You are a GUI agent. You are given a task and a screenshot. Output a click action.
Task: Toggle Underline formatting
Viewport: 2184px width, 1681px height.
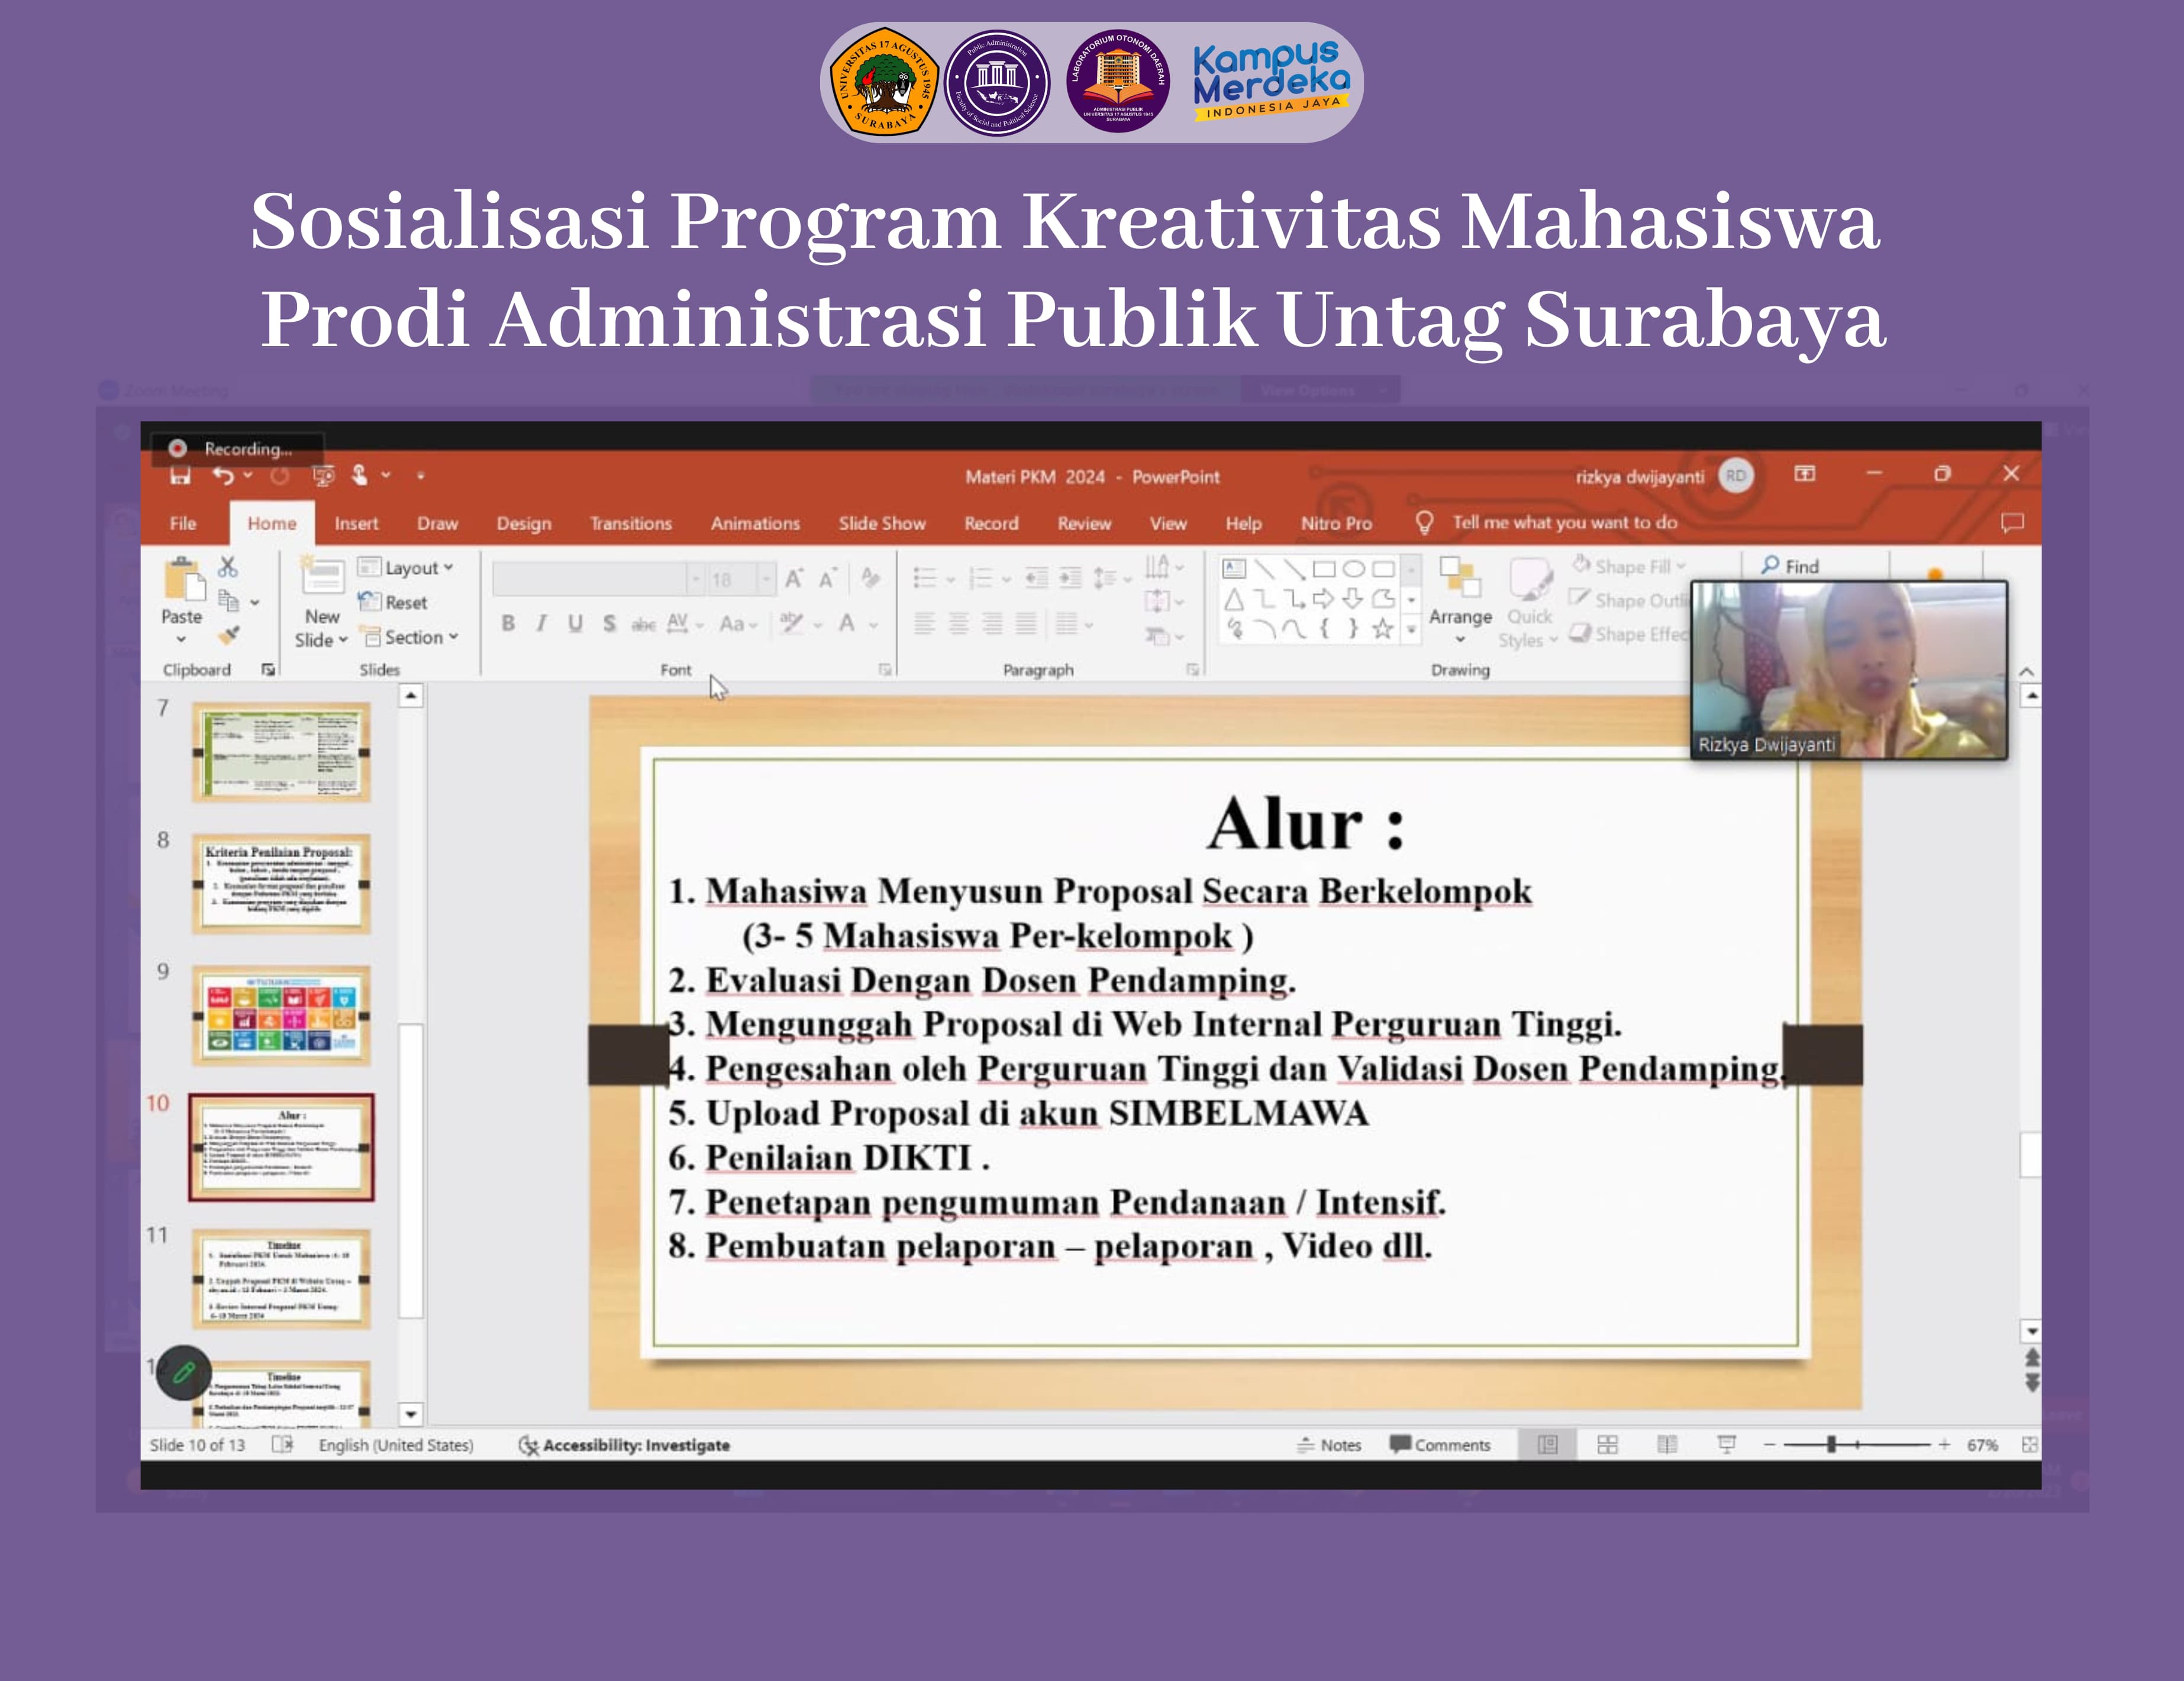(575, 623)
